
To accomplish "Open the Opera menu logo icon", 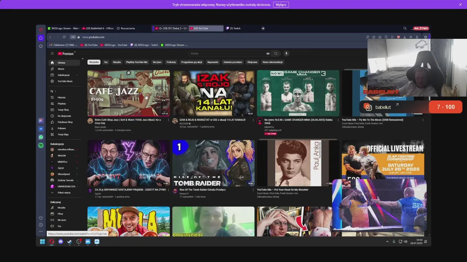I will tap(41, 29).
